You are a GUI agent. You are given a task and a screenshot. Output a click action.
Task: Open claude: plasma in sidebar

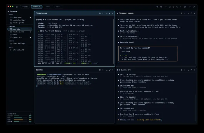pos(20,32)
